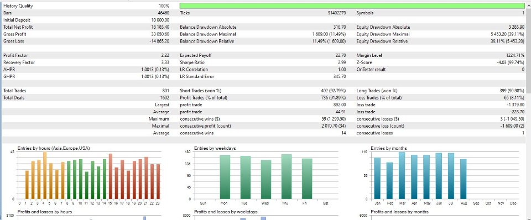Screen dimensions: 531x220
Task: Click the GHPR row value
Action: point(155,76)
